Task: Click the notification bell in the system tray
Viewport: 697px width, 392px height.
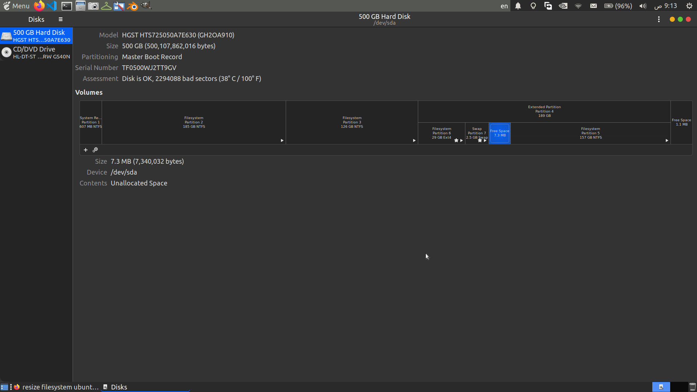Action: (x=518, y=6)
